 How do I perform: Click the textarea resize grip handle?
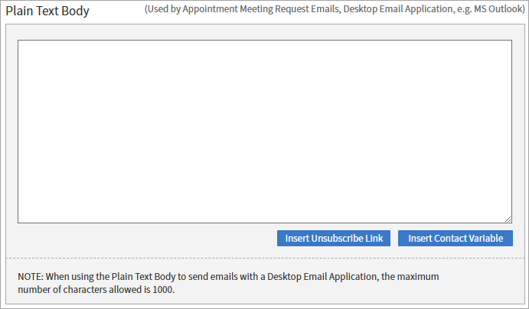508,219
